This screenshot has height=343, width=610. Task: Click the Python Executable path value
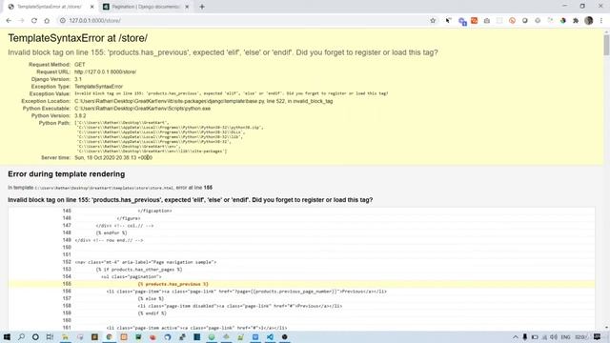142,109
